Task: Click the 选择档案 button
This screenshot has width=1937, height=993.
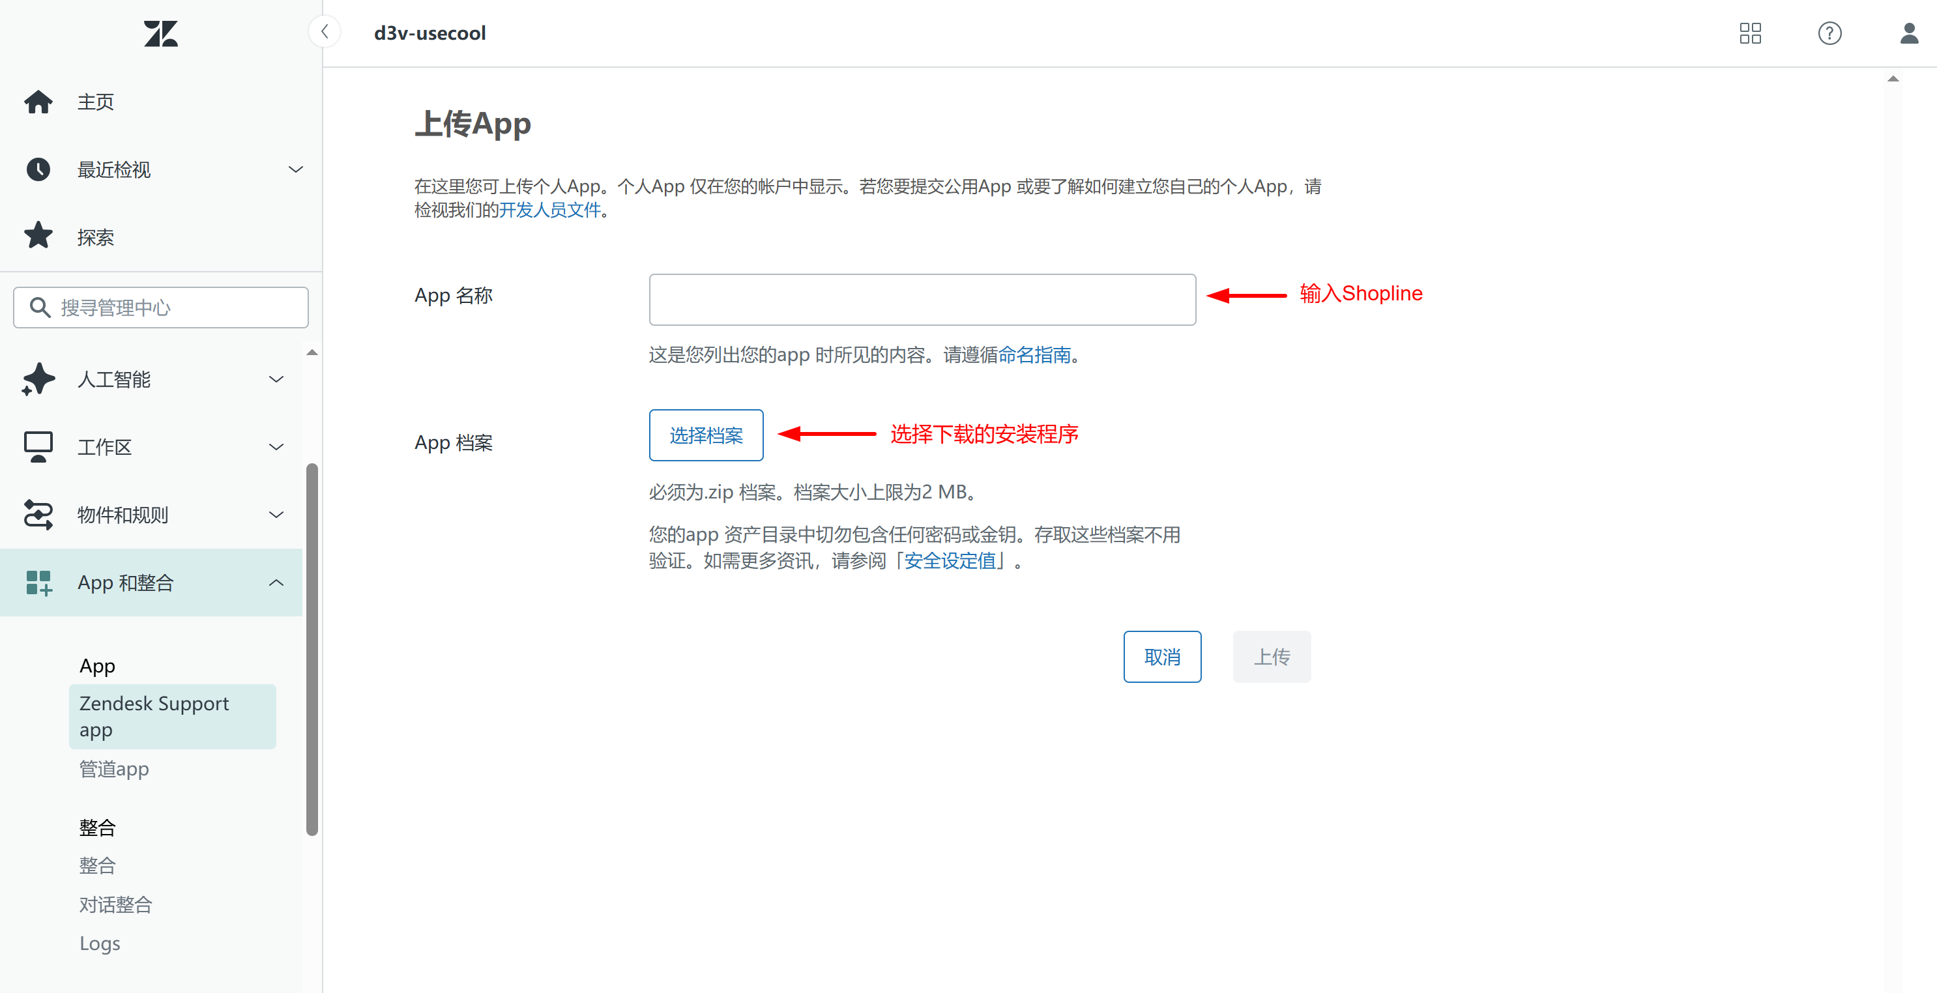Action: tap(706, 435)
